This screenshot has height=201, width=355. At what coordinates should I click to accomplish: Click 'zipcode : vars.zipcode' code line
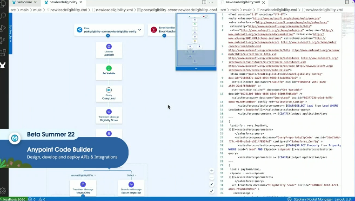(x=247, y=173)
